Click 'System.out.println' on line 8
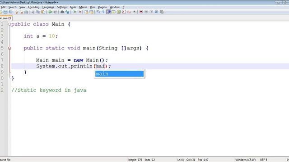Screen dimensions: 289x162 pos(64,66)
